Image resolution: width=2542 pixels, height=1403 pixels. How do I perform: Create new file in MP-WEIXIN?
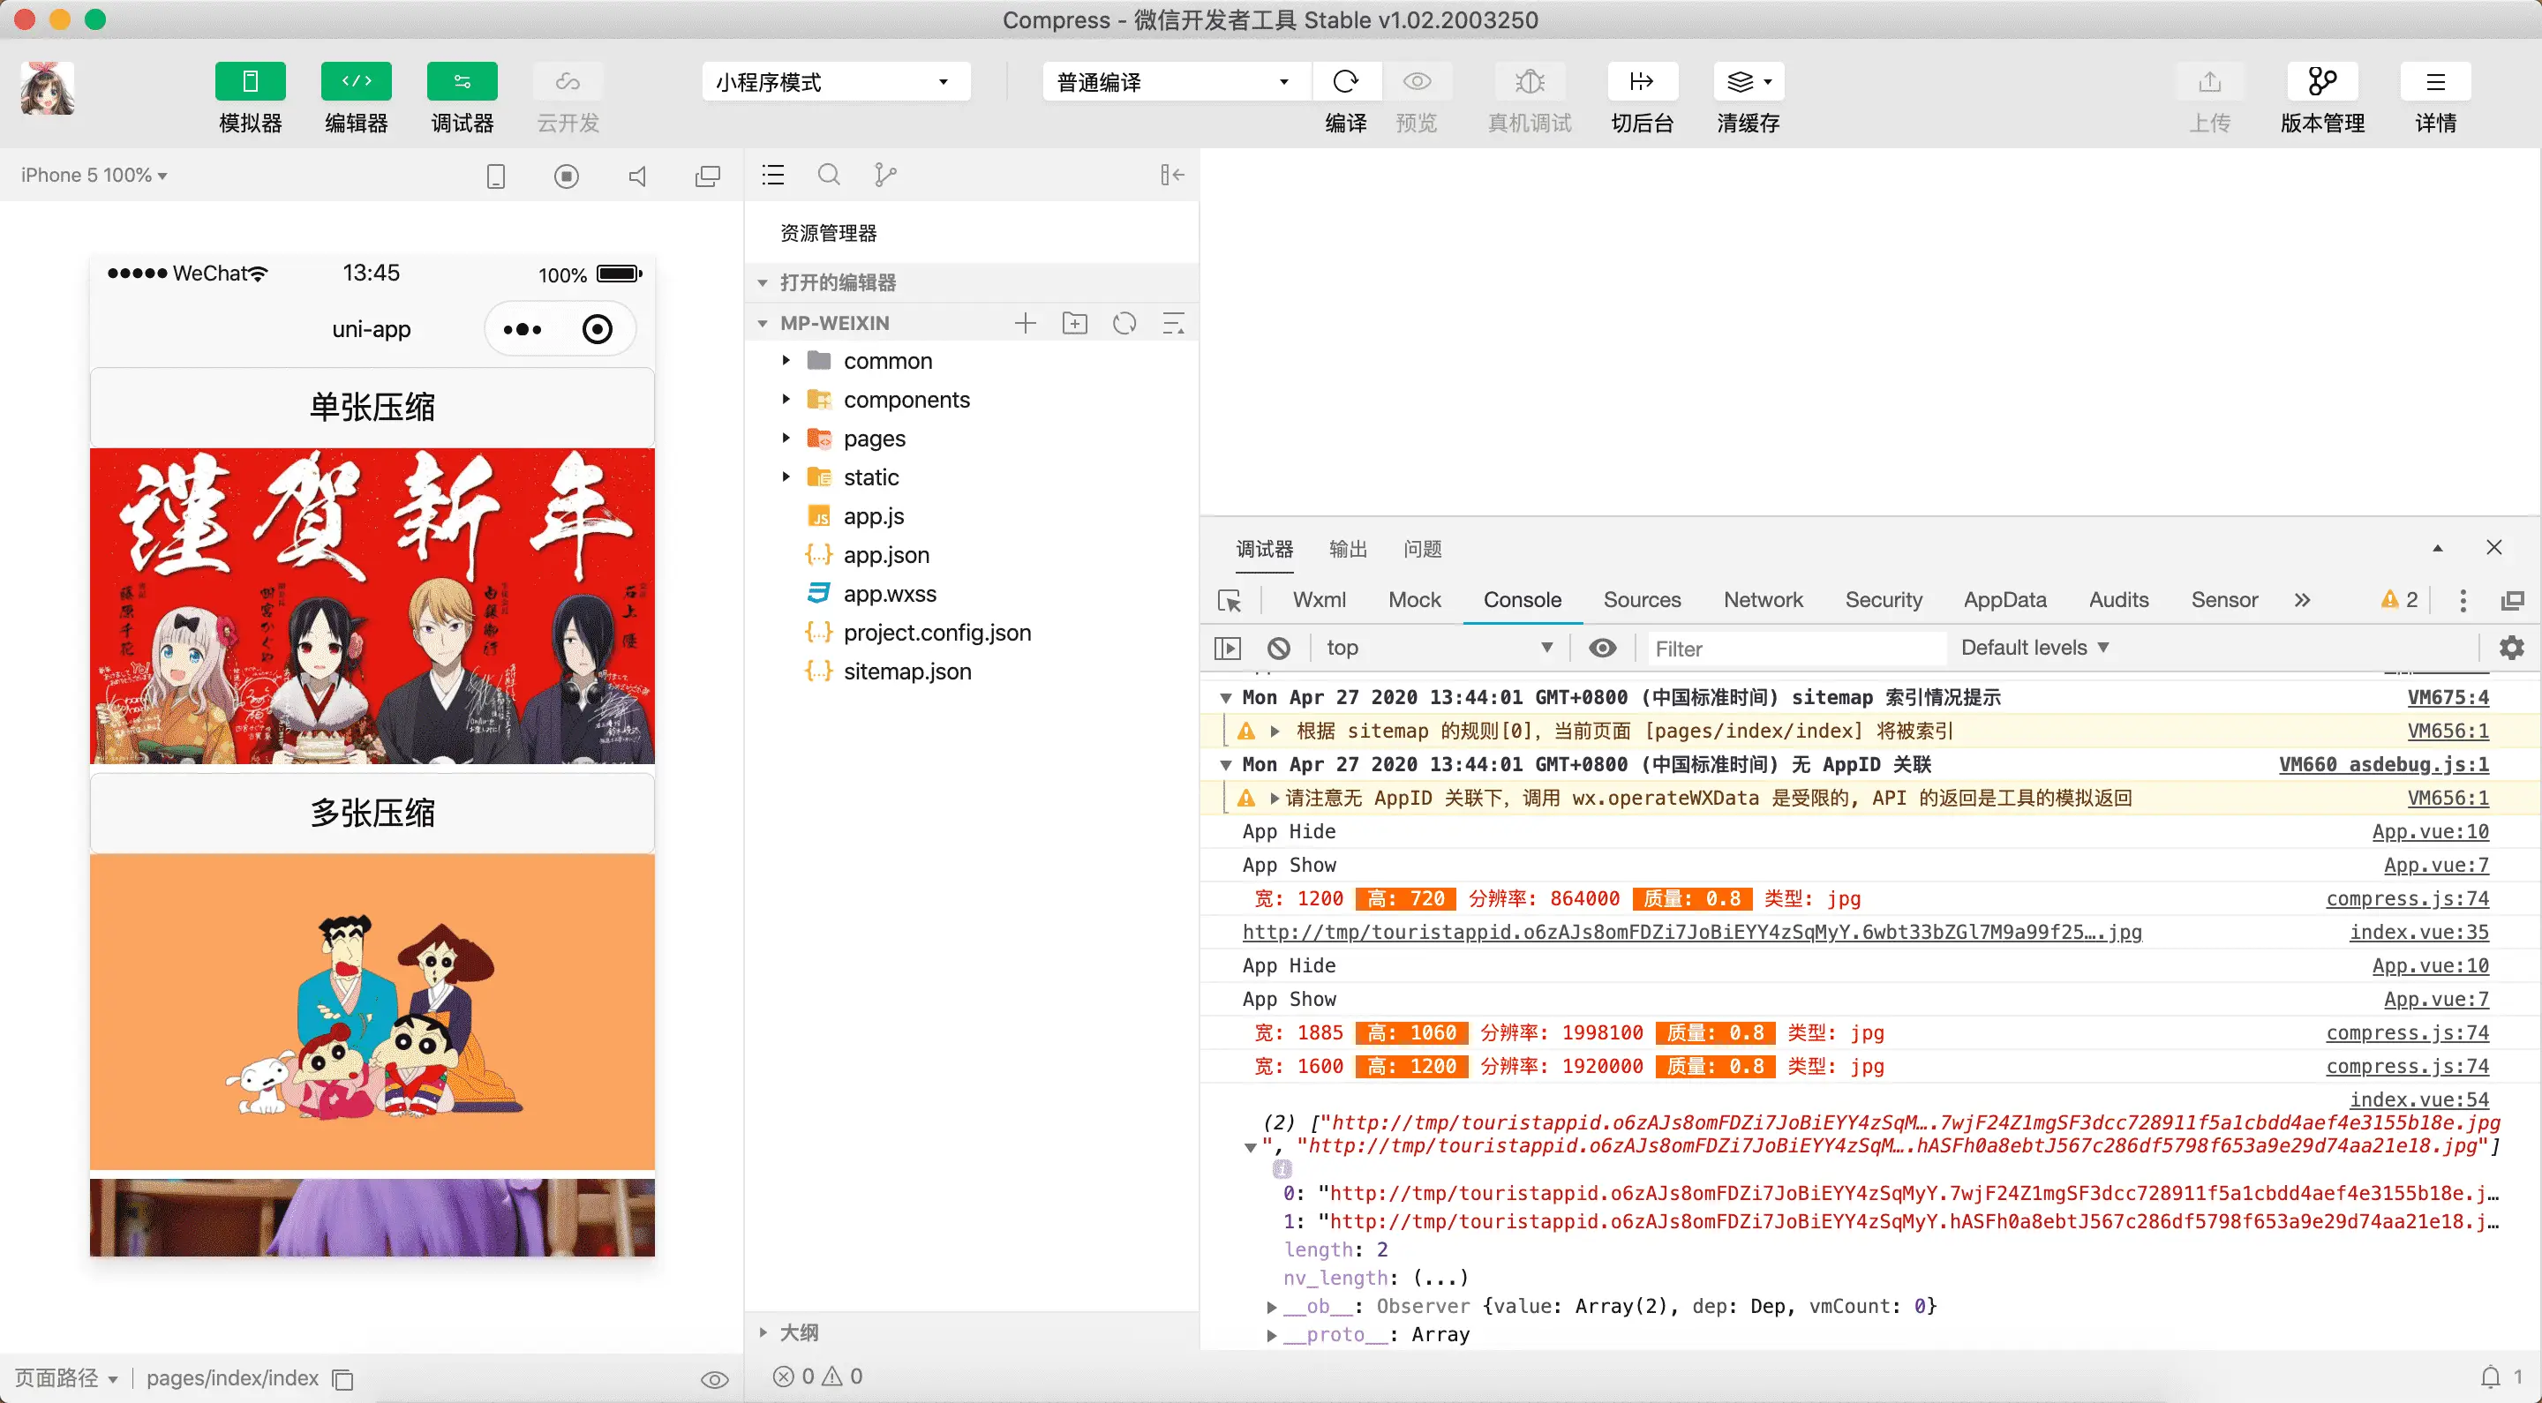pyautogui.click(x=1026, y=323)
